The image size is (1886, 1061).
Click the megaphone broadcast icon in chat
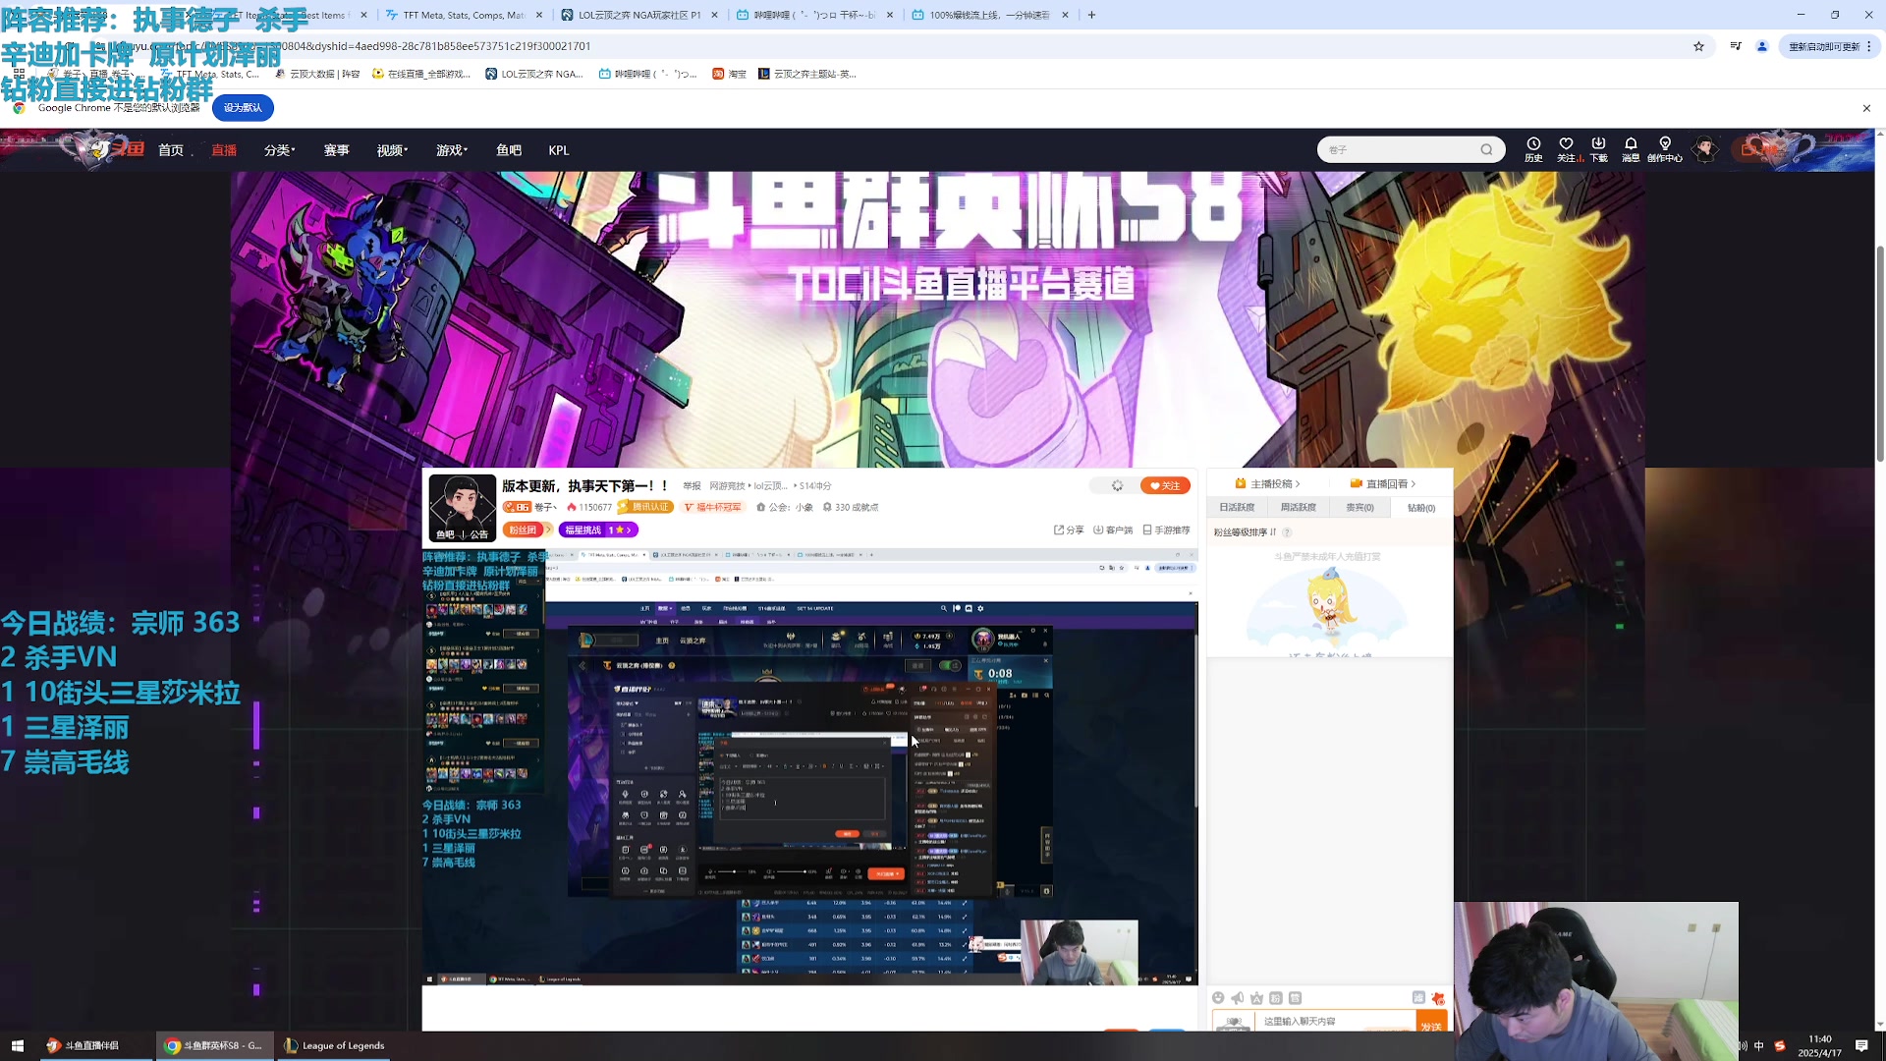pos(1238,998)
